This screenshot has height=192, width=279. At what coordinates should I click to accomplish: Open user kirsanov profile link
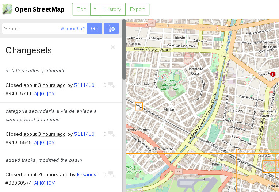[x=87, y=174]
